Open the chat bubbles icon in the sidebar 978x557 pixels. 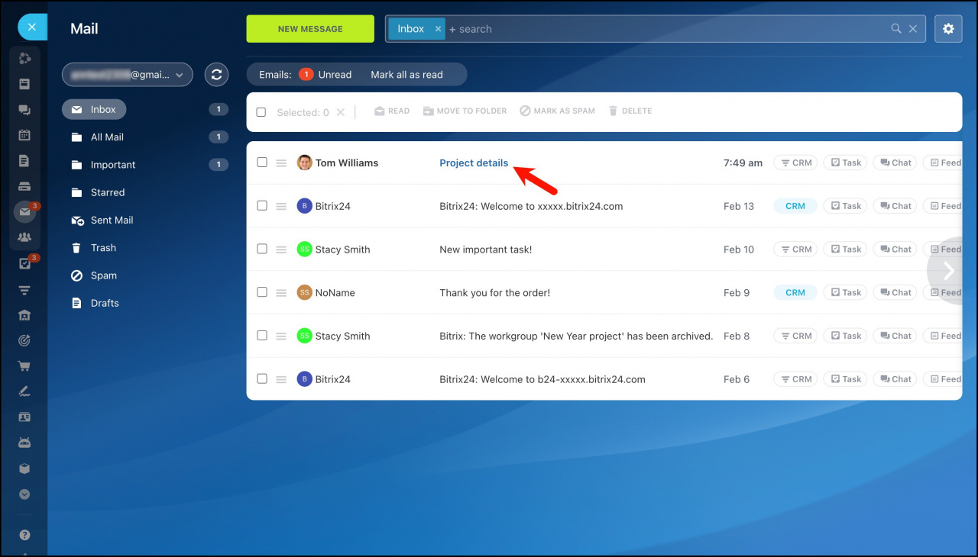pos(24,110)
